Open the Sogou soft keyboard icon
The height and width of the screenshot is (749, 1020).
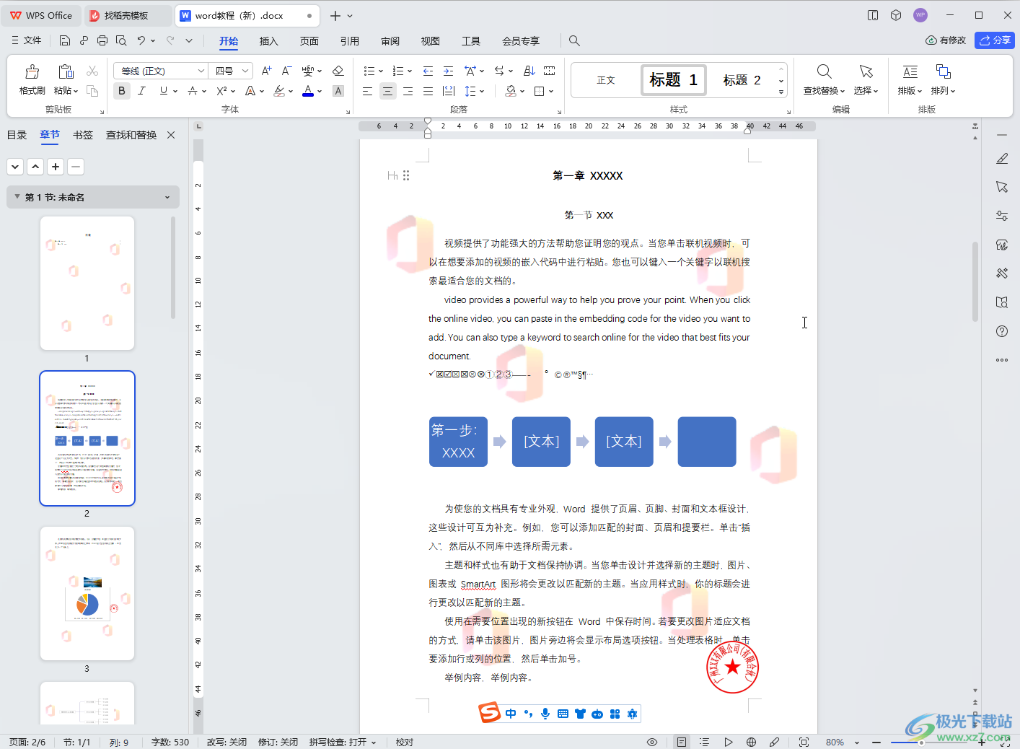[563, 714]
